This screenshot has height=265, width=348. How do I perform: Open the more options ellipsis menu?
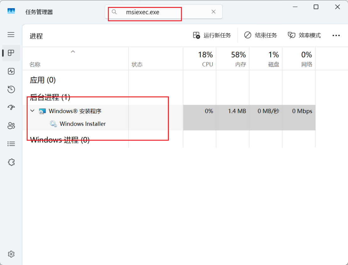point(336,36)
